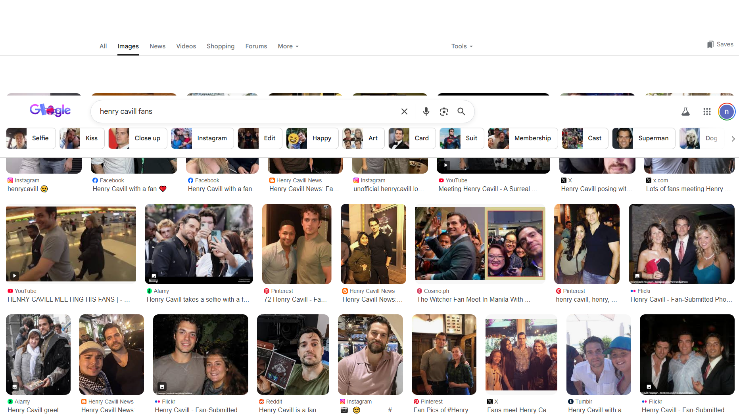Expand the More search categories dropdown
The width and height of the screenshot is (739, 417).
288,46
